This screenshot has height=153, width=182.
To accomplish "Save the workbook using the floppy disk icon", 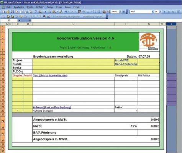I will [x=12, y=12].
